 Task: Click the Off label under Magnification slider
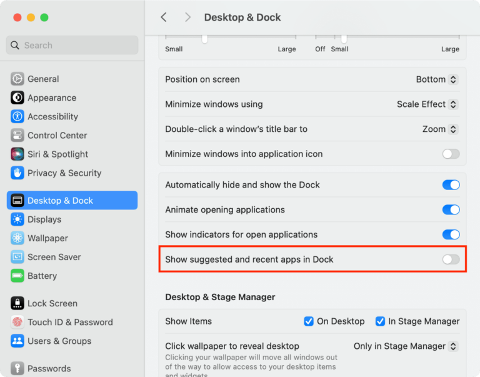click(x=320, y=49)
